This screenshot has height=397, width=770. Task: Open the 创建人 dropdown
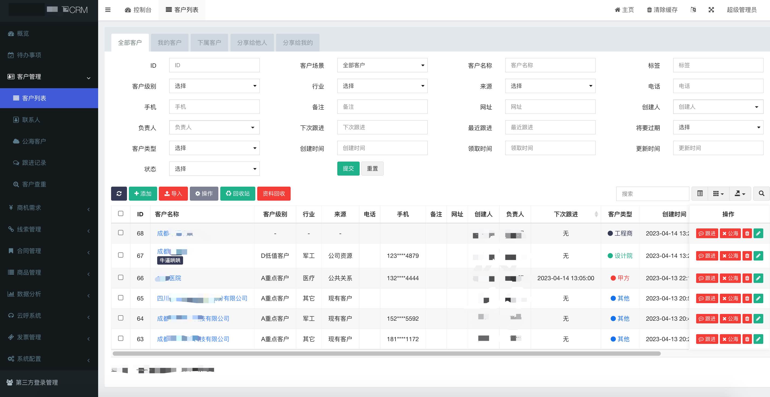(718, 107)
